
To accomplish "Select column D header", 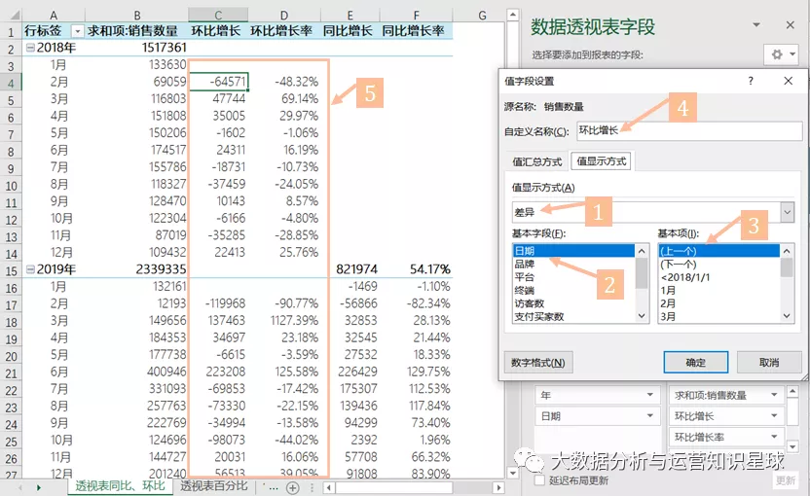I will click(283, 15).
